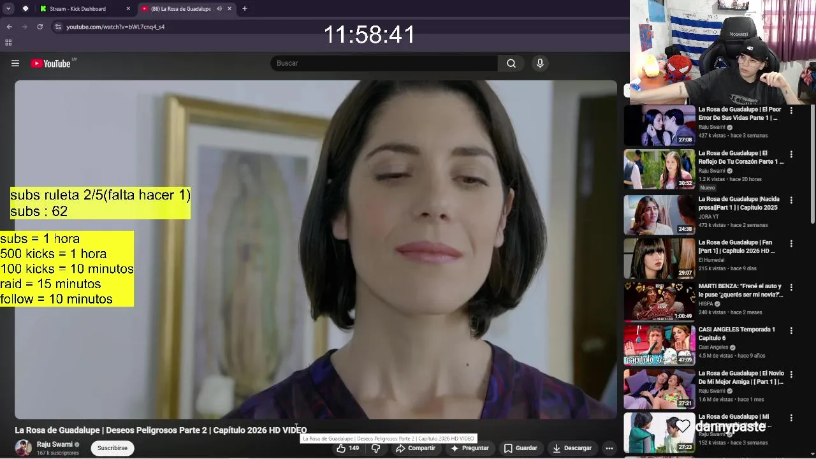Open options for El Peor Error video
Image resolution: width=816 pixels, height=459 pixels.
(791, 110)
